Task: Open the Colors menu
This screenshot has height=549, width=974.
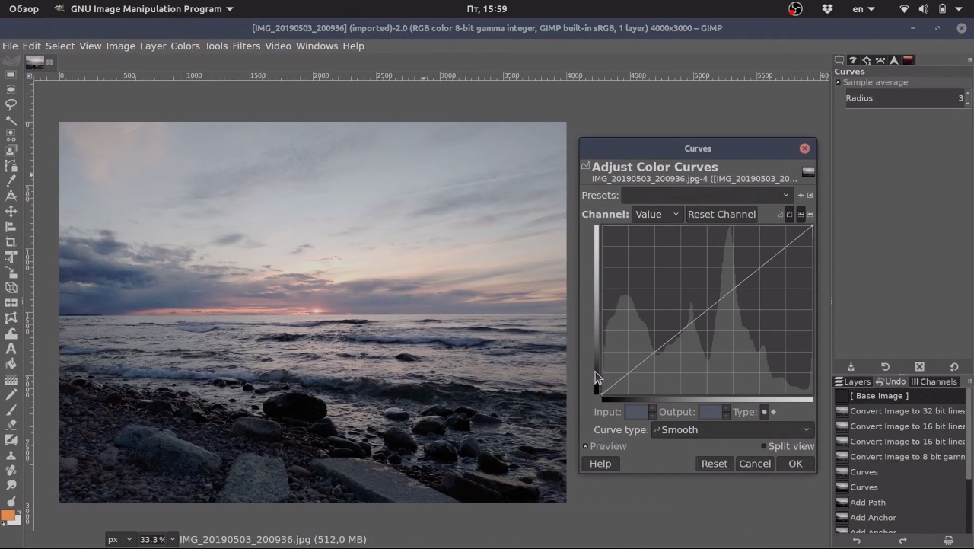Action: pos(185,46)
